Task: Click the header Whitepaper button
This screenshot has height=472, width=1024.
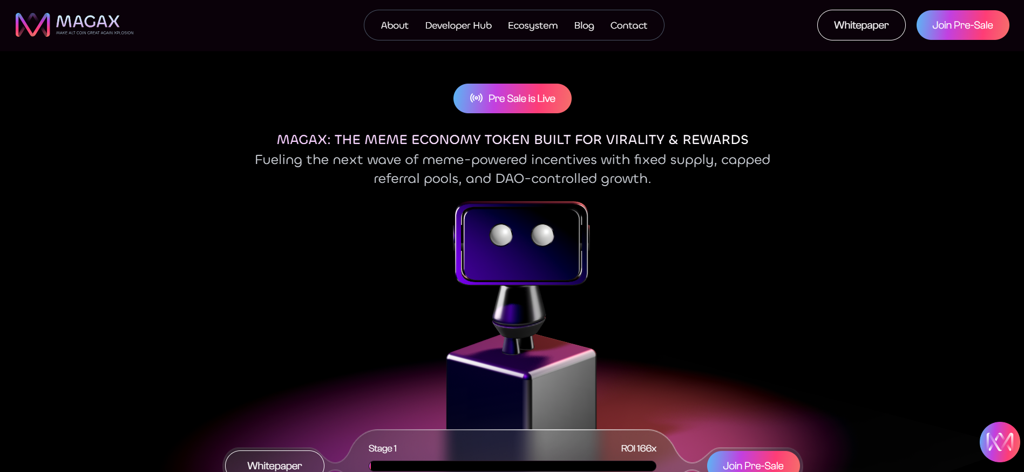Action: (861, 25)
